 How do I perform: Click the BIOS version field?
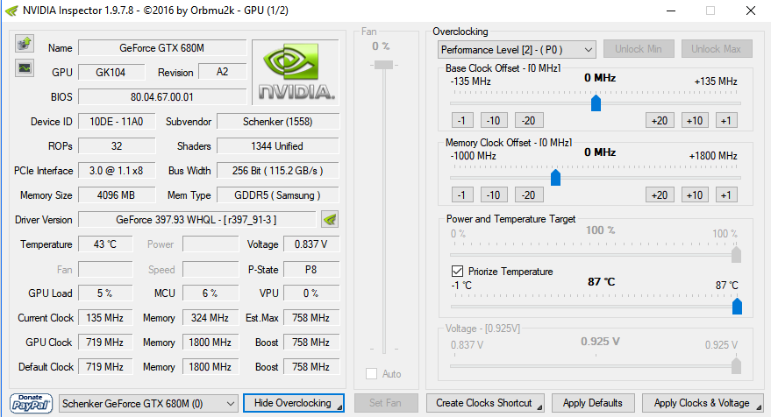[162, 96]
